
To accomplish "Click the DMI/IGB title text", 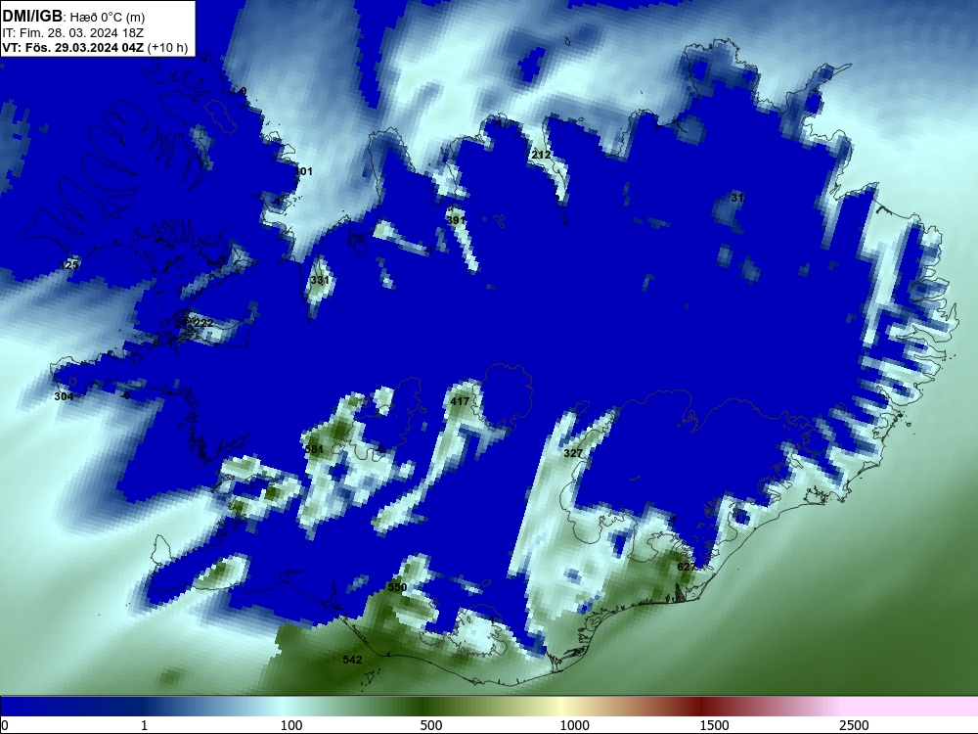I will 32,17.
